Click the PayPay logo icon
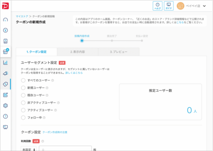This screenshot has width=213, height=151. click(6, 6)
